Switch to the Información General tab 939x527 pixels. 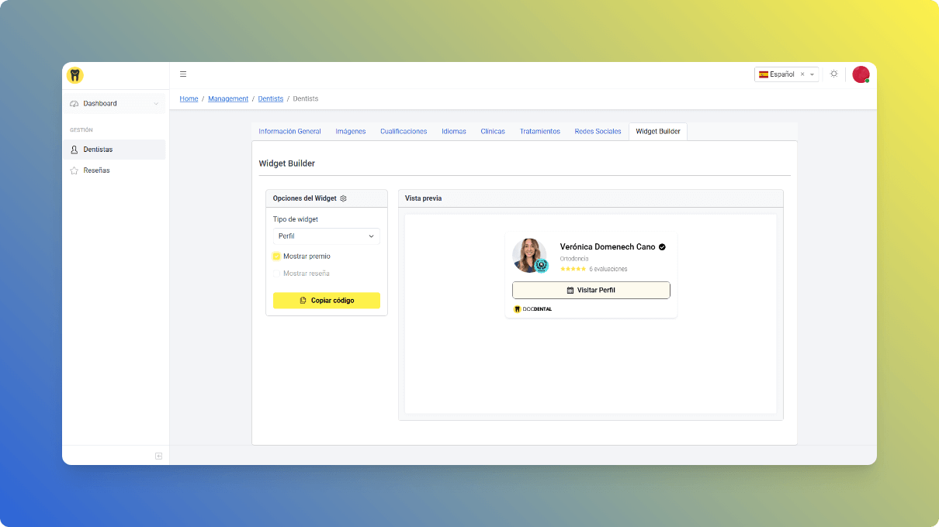click(x=289, y=132)
